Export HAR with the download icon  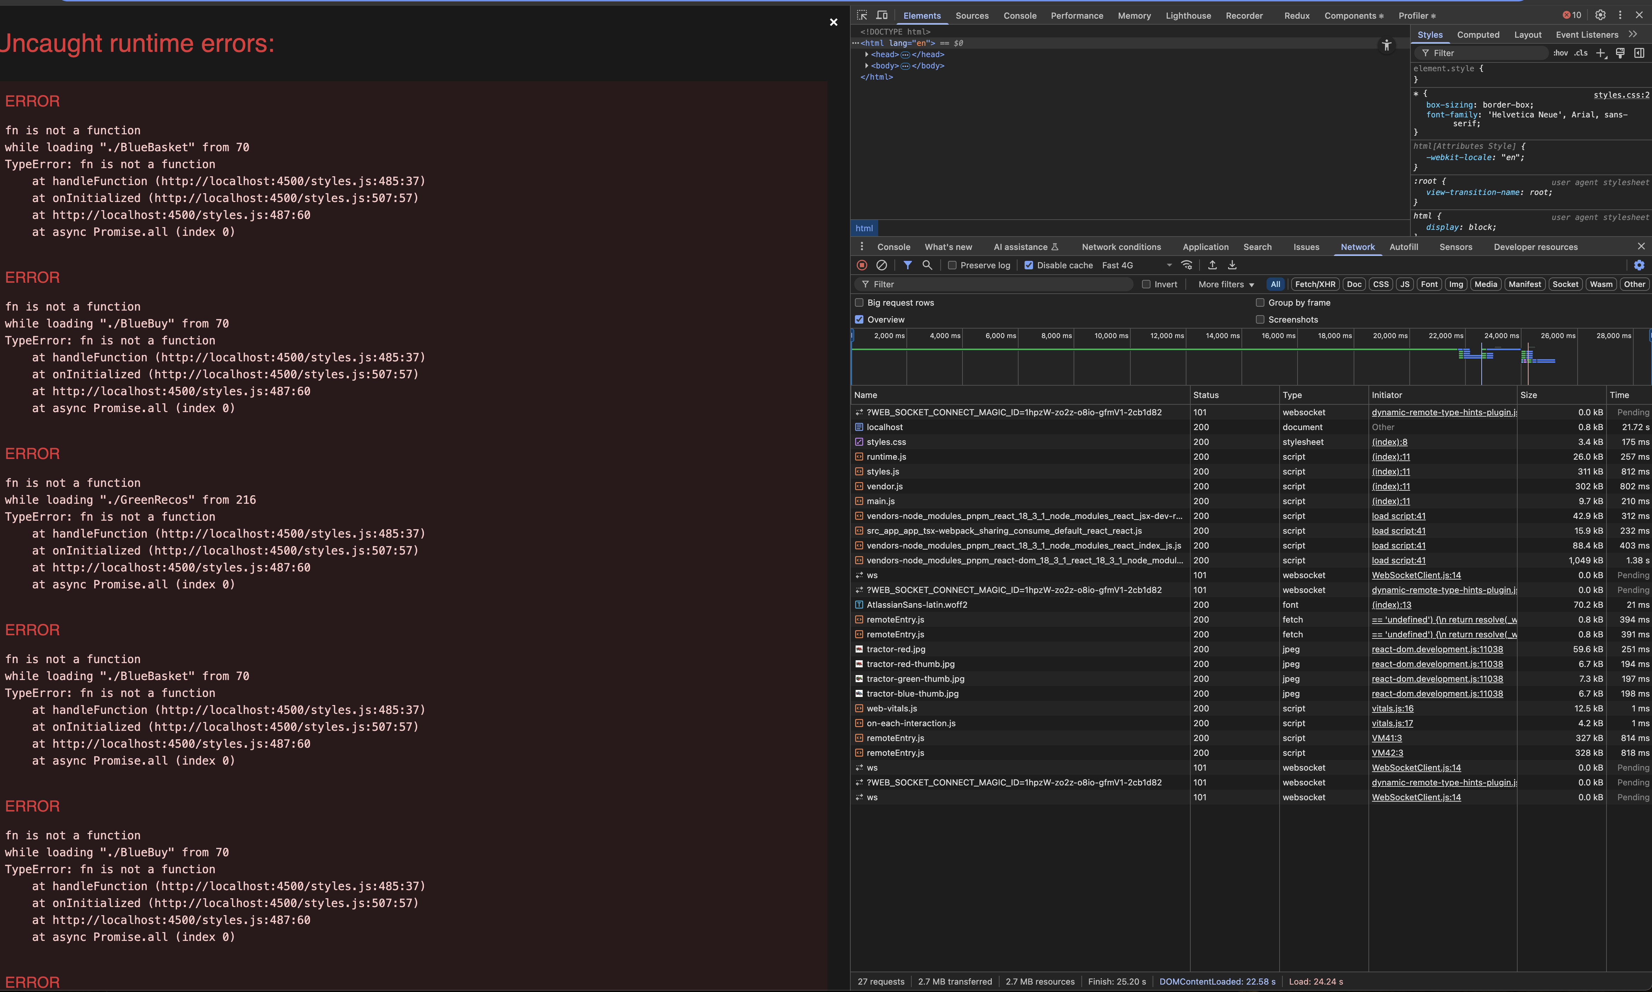click(x=1232, y=265)
